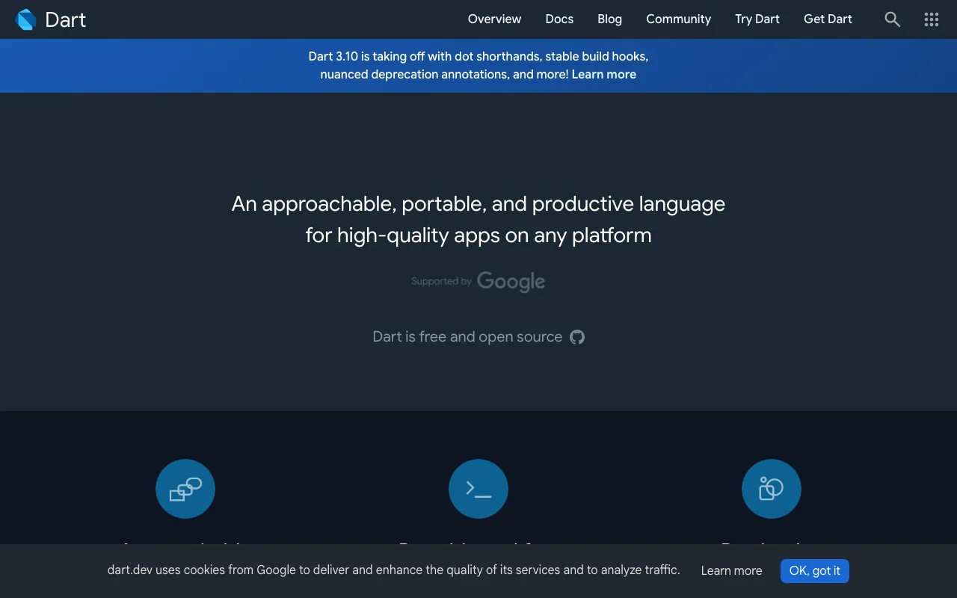Viewport: 957px width, 598px height.
Task: Visit the Community page
Action: coord(678,19)
